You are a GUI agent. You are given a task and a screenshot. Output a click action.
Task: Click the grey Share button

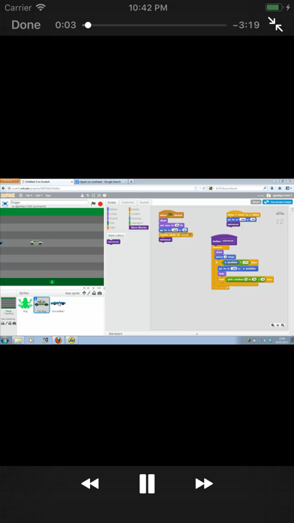point(256,202)
